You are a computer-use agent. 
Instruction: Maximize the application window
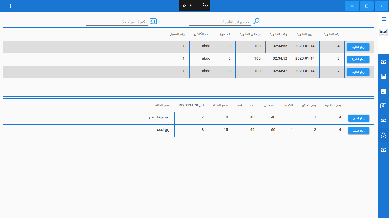pos(367,6)
